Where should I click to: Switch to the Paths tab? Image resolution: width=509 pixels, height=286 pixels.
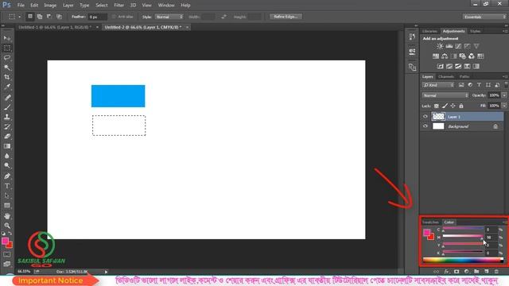464,77
